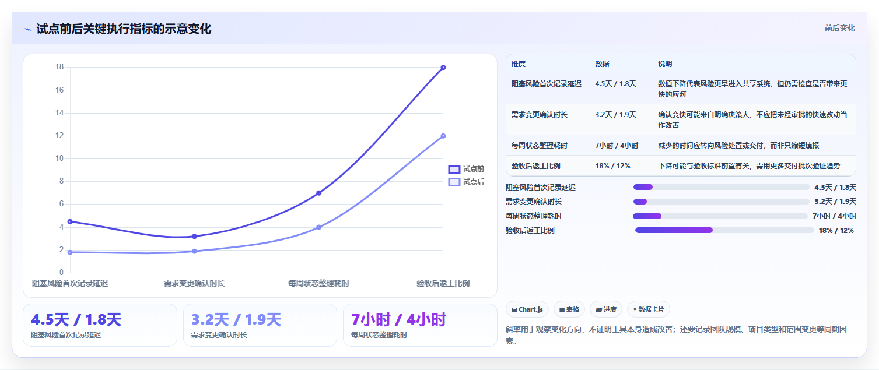Click x-axis label 需求变更确认时长
The height and width of the screenshot is (370, 879).
(x=194, y=284)
